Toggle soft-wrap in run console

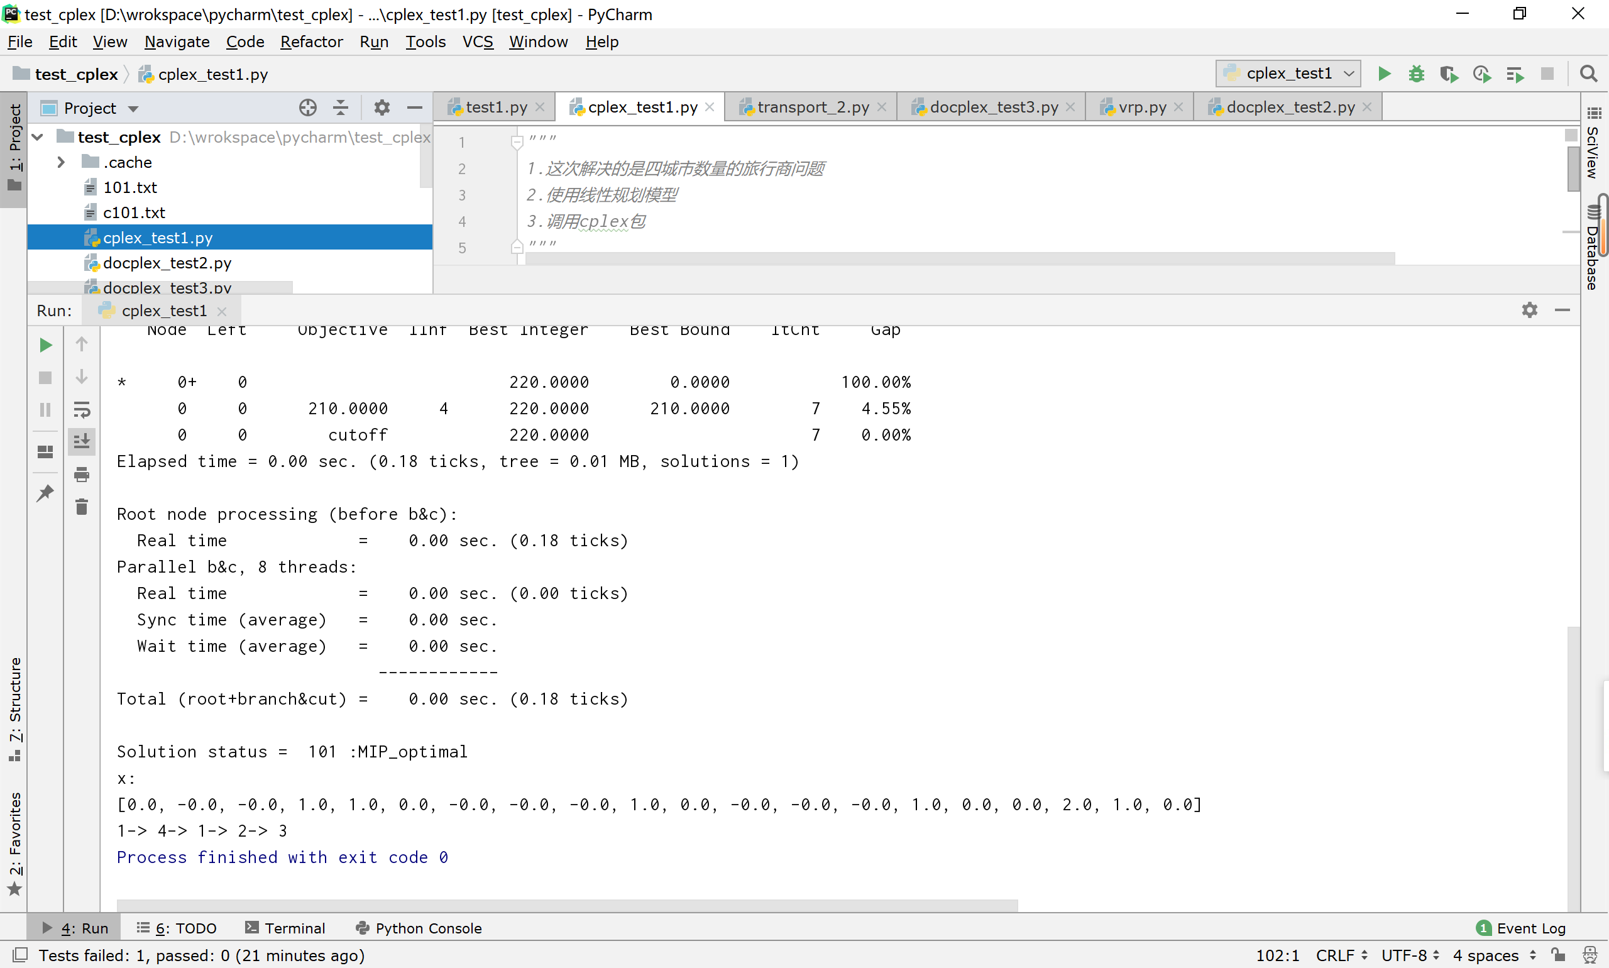coord(82,410)
